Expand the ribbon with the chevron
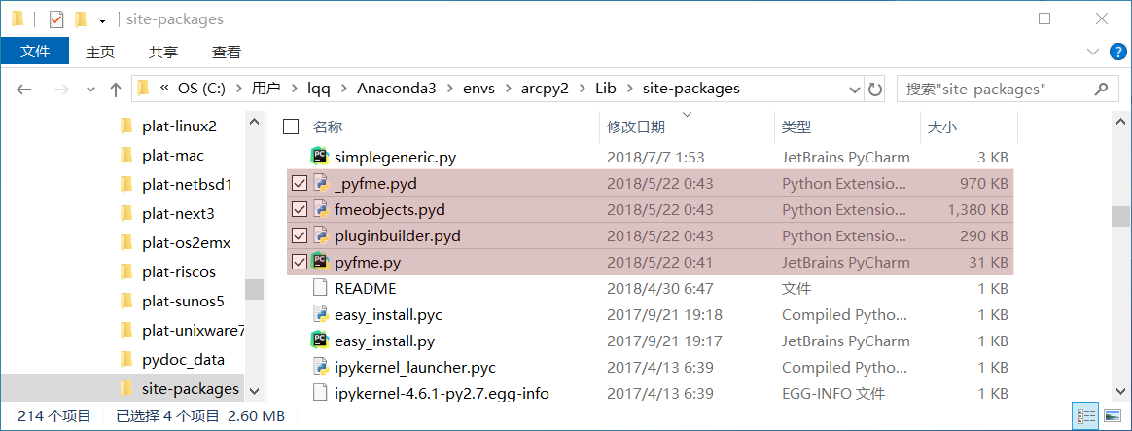Screen dimensions: 1132x431 pos(1091,52)
